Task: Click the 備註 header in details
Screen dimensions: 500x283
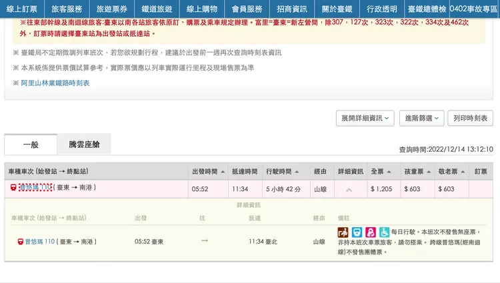Action: coord(344,218)
